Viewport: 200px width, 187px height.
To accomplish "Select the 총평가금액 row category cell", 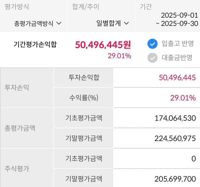I will 20,128.
